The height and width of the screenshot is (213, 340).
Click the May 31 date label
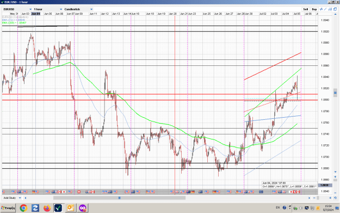[x=14, y=14]
